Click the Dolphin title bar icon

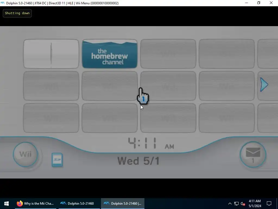3,3
